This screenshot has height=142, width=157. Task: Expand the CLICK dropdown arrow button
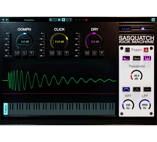pos(67,53)
